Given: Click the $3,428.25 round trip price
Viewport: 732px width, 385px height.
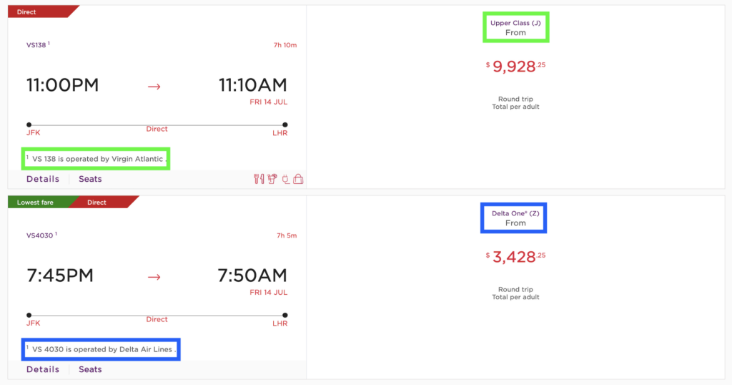Looking at the screenshot, I should pos(515,258).
